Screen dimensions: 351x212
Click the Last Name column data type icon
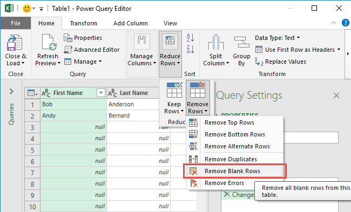tap(112, 93)
